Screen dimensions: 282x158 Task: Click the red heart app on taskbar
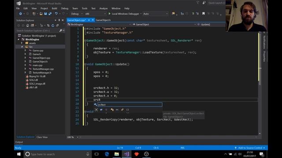(x=136, y=154)
